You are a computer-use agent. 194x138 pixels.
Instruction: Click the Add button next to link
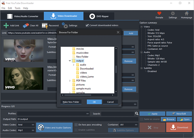point(131,33)
